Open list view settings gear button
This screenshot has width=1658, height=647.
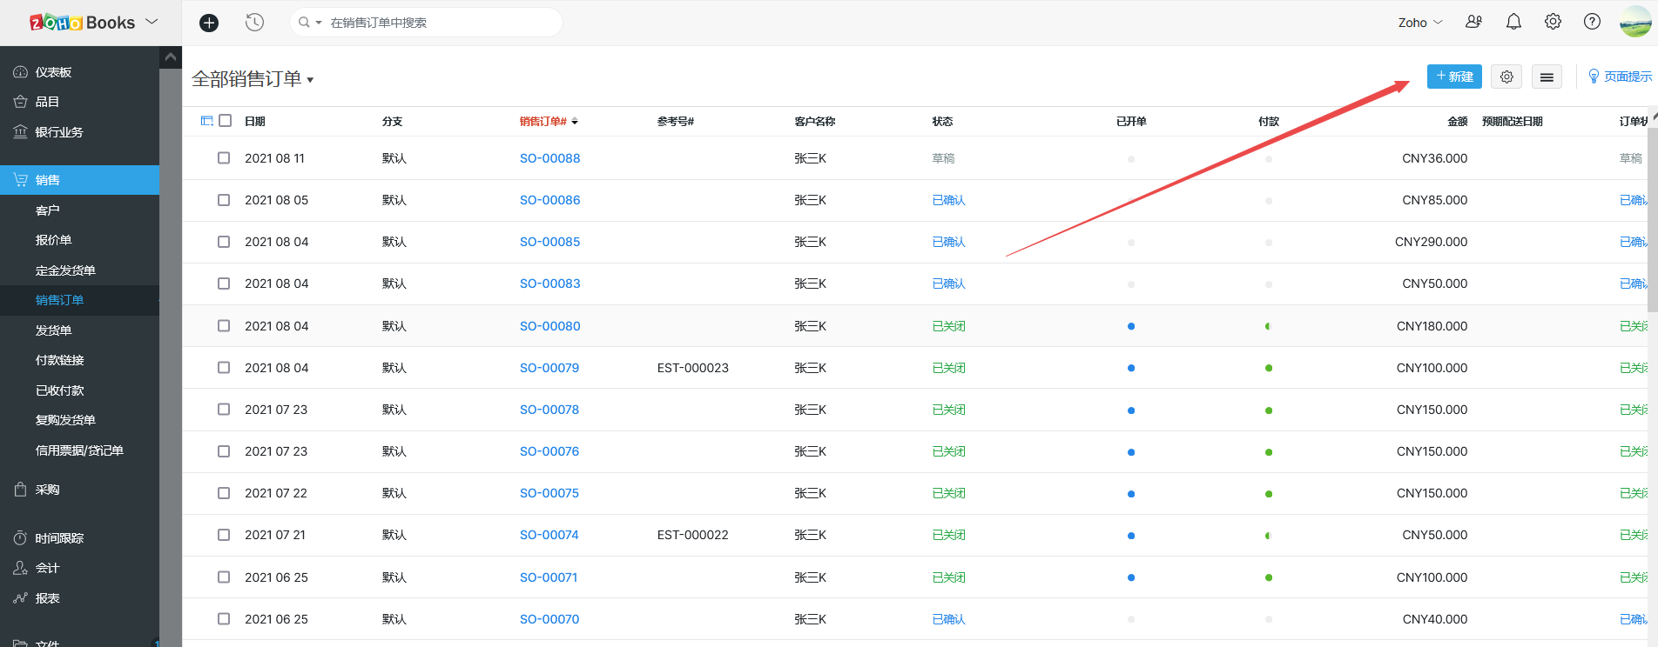[x=1506, y=77]
